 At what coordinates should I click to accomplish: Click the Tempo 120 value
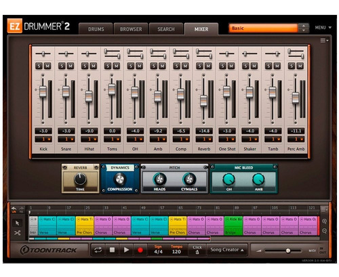176,252
